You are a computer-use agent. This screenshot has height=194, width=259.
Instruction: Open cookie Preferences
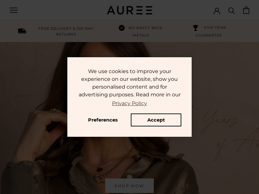tap(103, 120)
